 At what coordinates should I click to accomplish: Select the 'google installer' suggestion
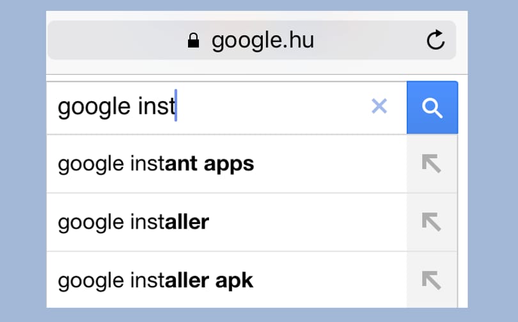(x=226, y=222)
